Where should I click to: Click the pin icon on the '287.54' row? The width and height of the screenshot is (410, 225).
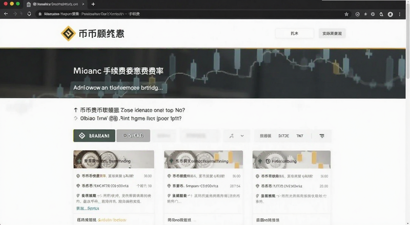click(169, 186)
